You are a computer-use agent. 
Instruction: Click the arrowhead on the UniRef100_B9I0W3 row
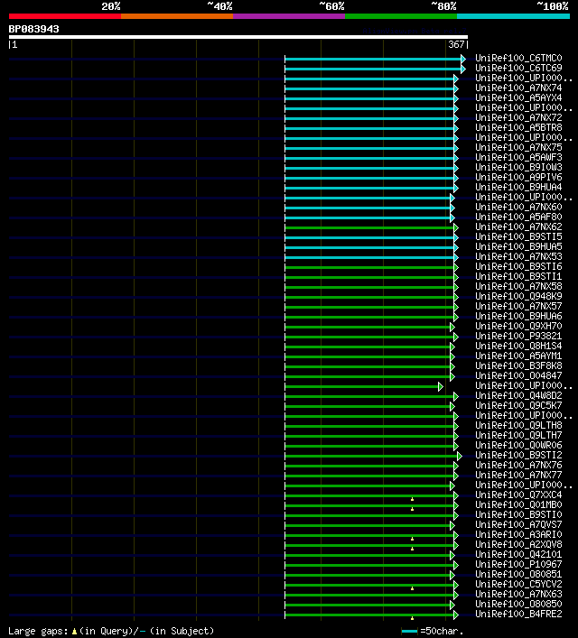[x=456, y=168]
